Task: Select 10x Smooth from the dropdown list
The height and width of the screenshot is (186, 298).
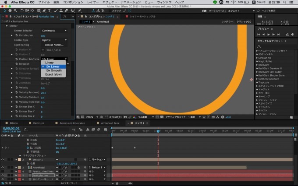Action: pos(53,70)
